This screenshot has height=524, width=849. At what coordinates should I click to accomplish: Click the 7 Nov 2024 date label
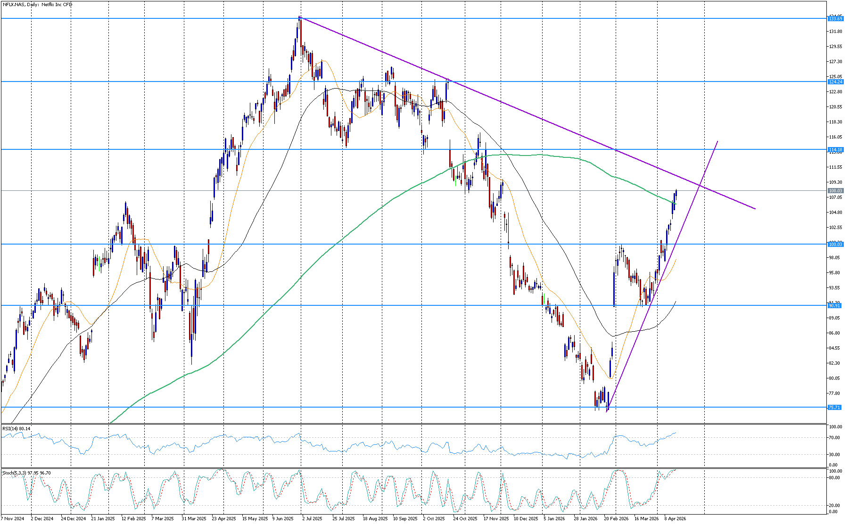pyautogui.click(x=12, y=518)
